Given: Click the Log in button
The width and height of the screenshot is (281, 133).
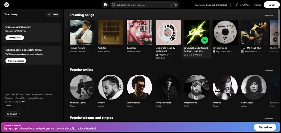Looking at the screenshot, I should tap(272, 5).
